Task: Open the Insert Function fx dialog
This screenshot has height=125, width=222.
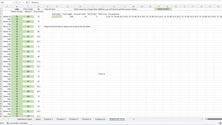Action: coord(27,2)
